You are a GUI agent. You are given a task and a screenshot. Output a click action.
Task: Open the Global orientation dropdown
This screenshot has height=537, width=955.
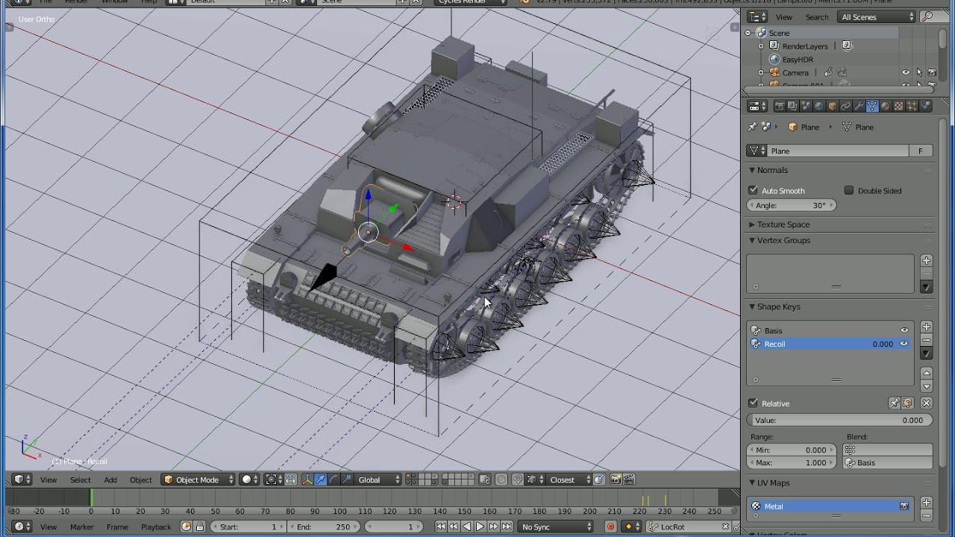pos(379,480)
